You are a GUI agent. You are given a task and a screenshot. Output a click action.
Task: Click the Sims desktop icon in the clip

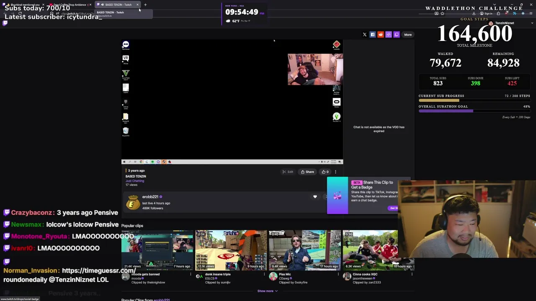coord(336,117)
